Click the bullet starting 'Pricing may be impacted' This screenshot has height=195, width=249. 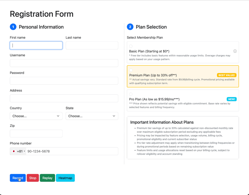coord(180,137)
